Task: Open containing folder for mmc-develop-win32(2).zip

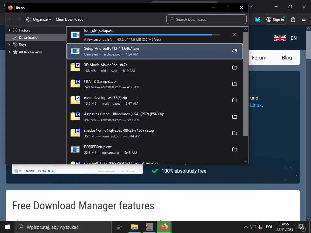Action: point(234,100)
